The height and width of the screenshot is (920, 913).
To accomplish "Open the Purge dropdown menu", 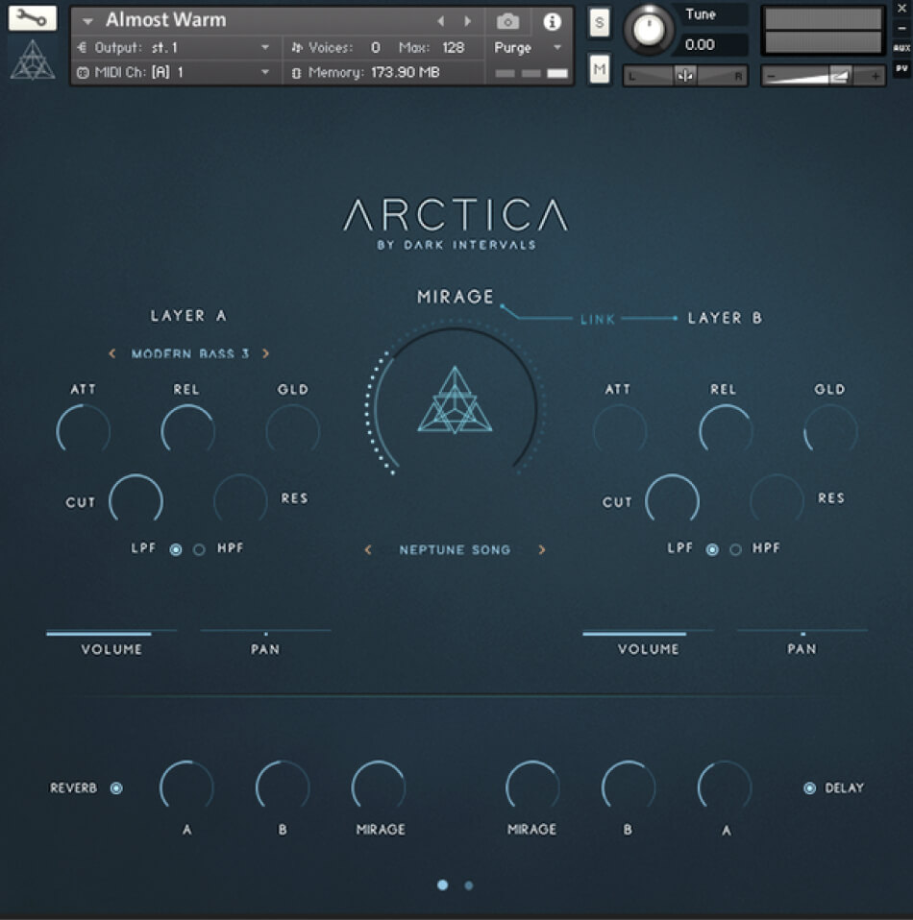I will 529,47.
